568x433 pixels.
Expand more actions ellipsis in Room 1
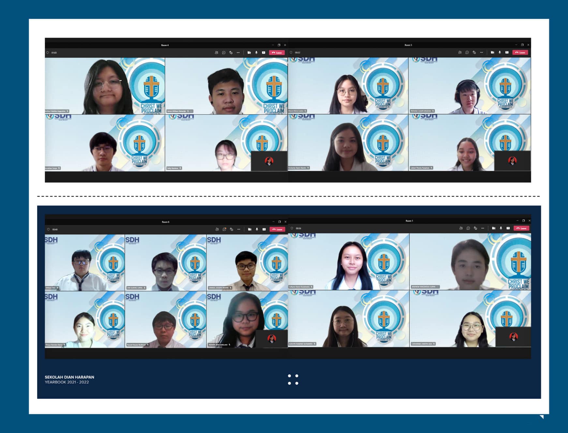coord(483,228)
